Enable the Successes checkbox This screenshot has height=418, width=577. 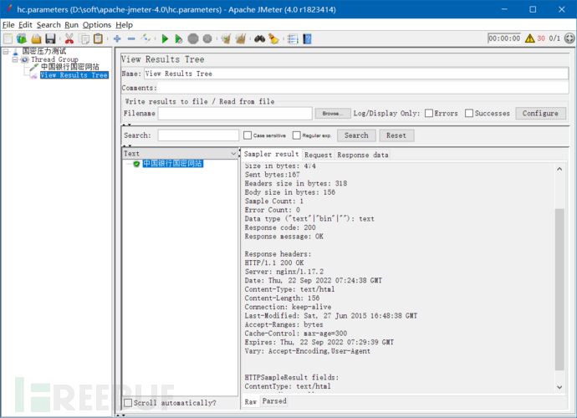469,114
